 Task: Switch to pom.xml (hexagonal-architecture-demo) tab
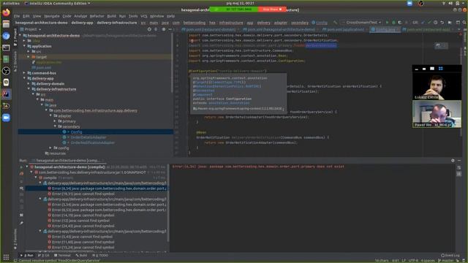[279, 29]
